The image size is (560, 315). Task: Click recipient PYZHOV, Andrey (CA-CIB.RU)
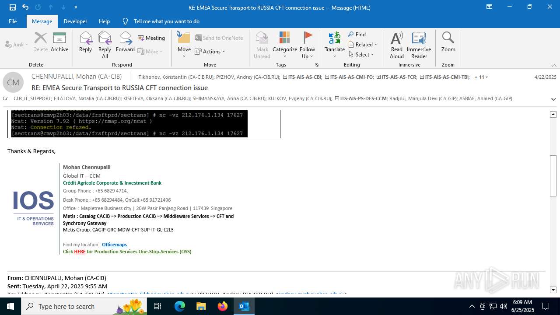pyautogui.click(x=248, y=77)
